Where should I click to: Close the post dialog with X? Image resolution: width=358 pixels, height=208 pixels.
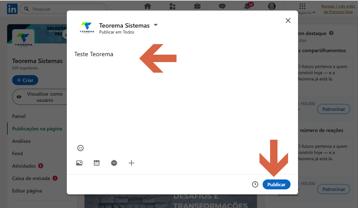[x=288, y=20]
